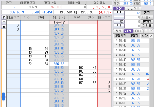Click the volume 213,504 value

tap(66, 12)
